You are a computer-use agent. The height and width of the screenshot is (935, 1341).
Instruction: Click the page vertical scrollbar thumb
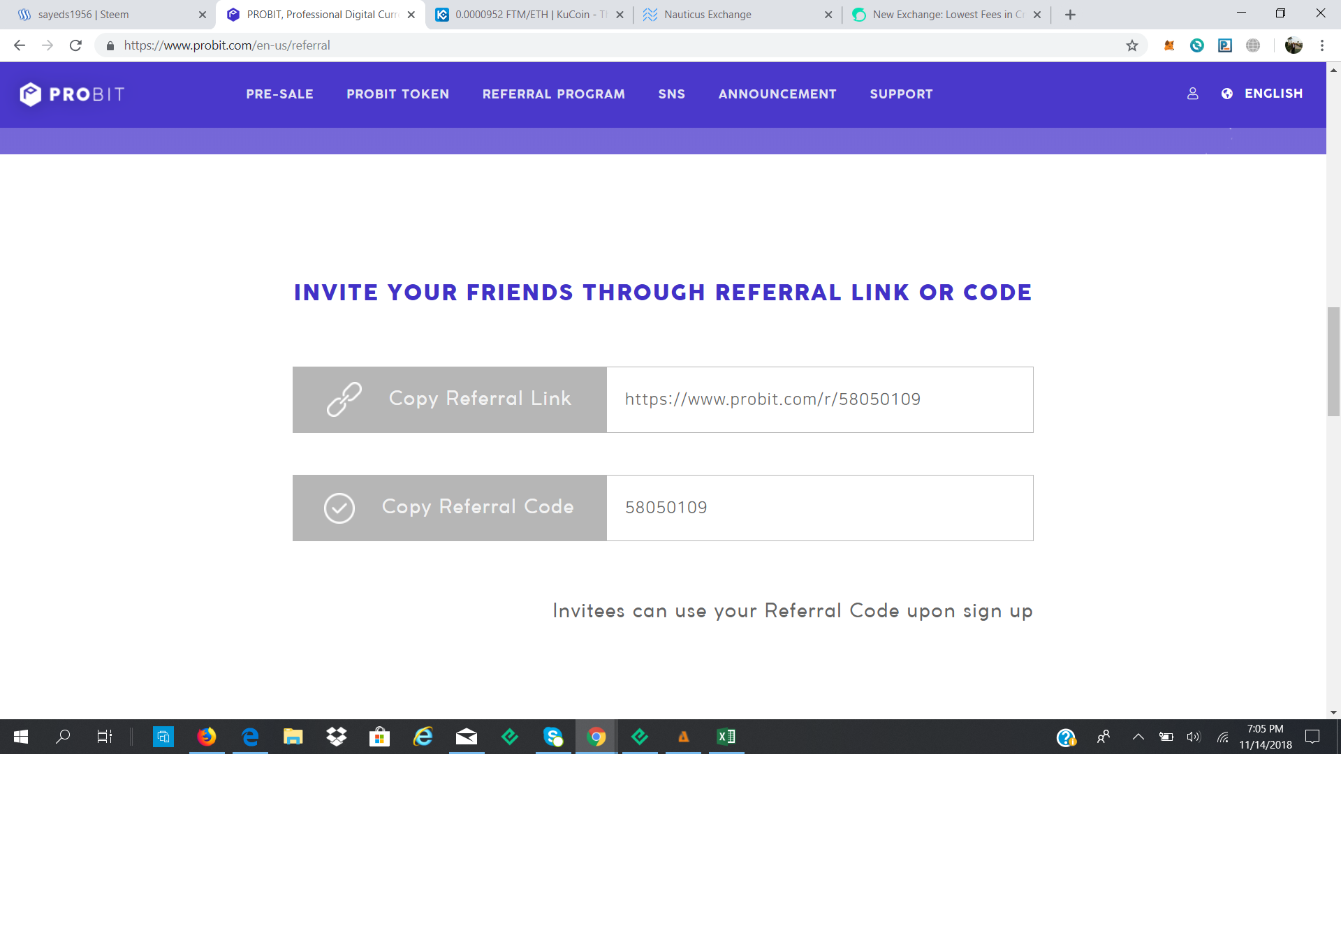point(1333,361)
